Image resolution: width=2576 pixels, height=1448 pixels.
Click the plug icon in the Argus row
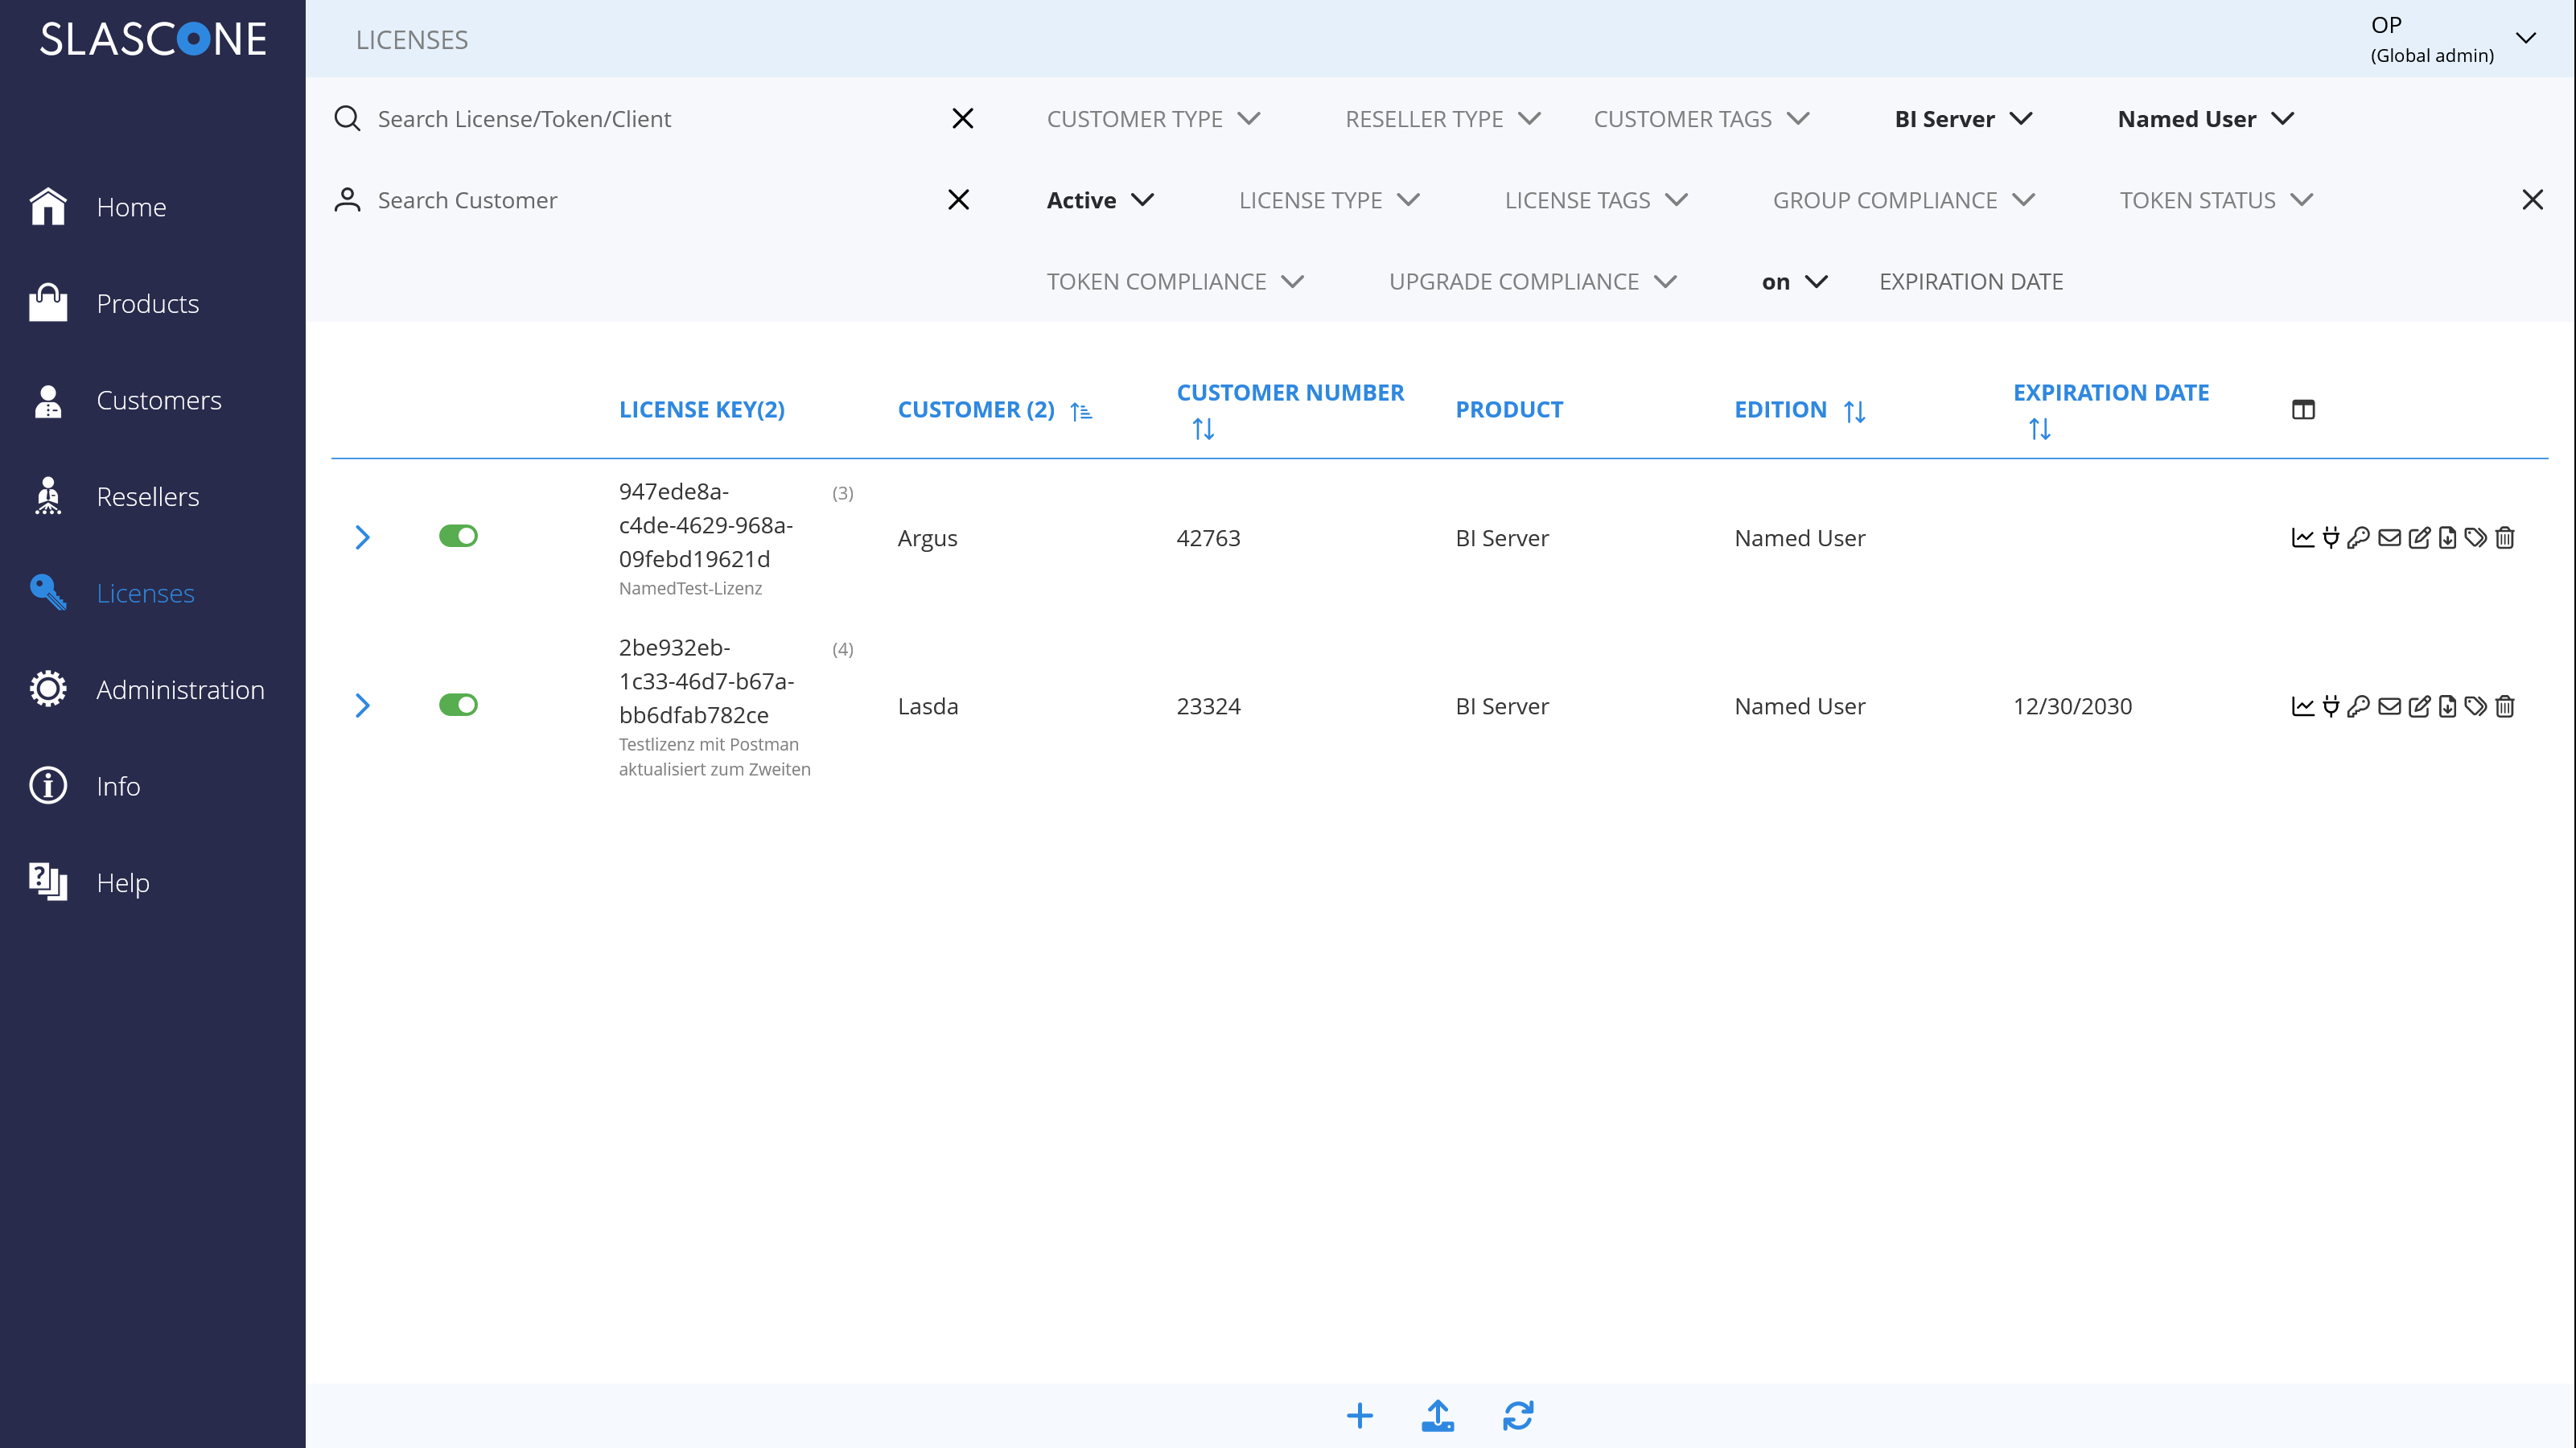(2331, 538)
